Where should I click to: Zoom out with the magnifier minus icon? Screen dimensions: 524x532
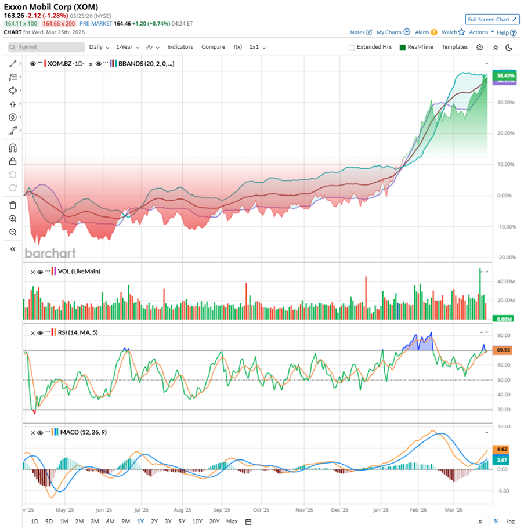(13, 232)
